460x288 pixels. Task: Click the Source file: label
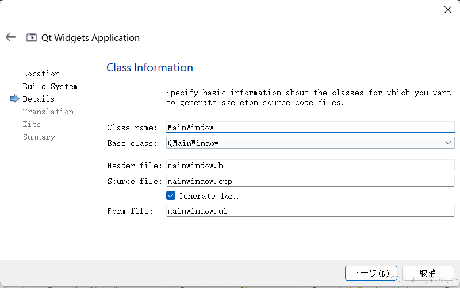click(135, 181)
